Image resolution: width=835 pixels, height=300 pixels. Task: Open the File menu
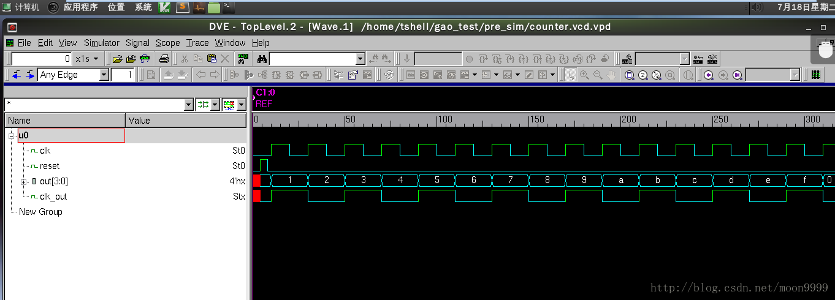(x=25, y=43)
